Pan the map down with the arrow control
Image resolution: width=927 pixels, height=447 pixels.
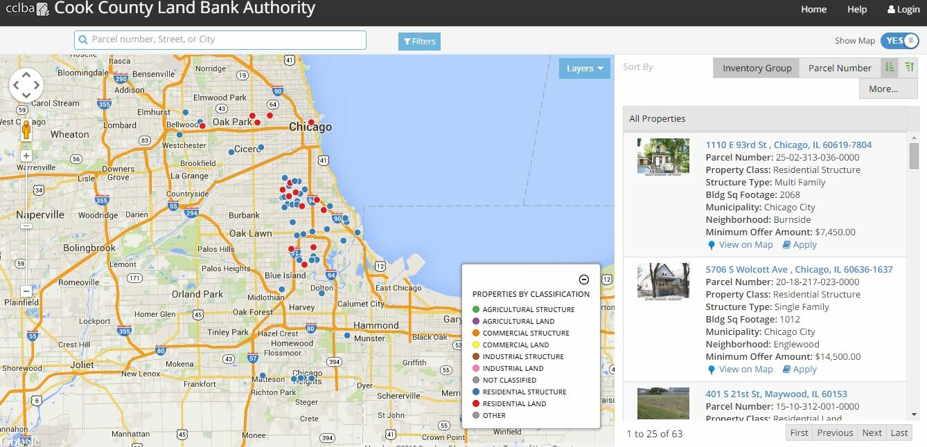tap(26, 96)
